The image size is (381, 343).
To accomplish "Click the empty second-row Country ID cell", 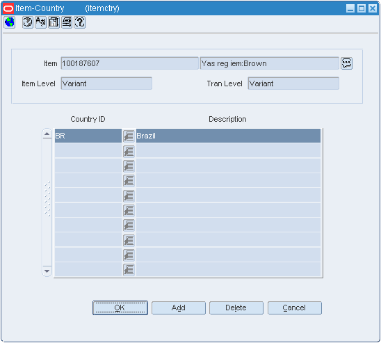I will click(88, 151).
